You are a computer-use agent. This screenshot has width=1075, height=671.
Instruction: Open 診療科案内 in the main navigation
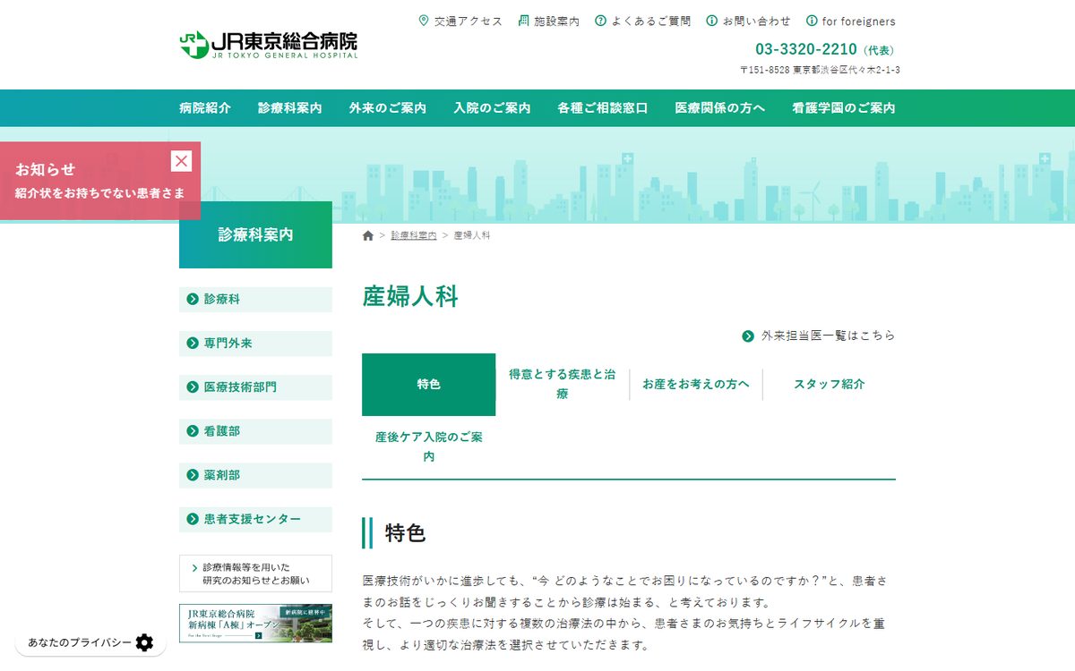pos(290,108)
